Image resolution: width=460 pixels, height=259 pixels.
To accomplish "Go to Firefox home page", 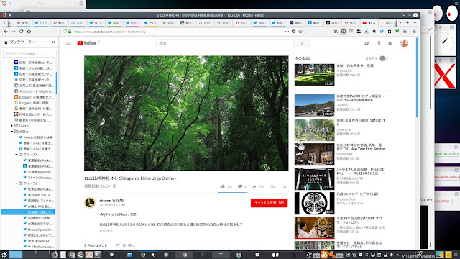I will pyautogui.click(x=29, y=32).
